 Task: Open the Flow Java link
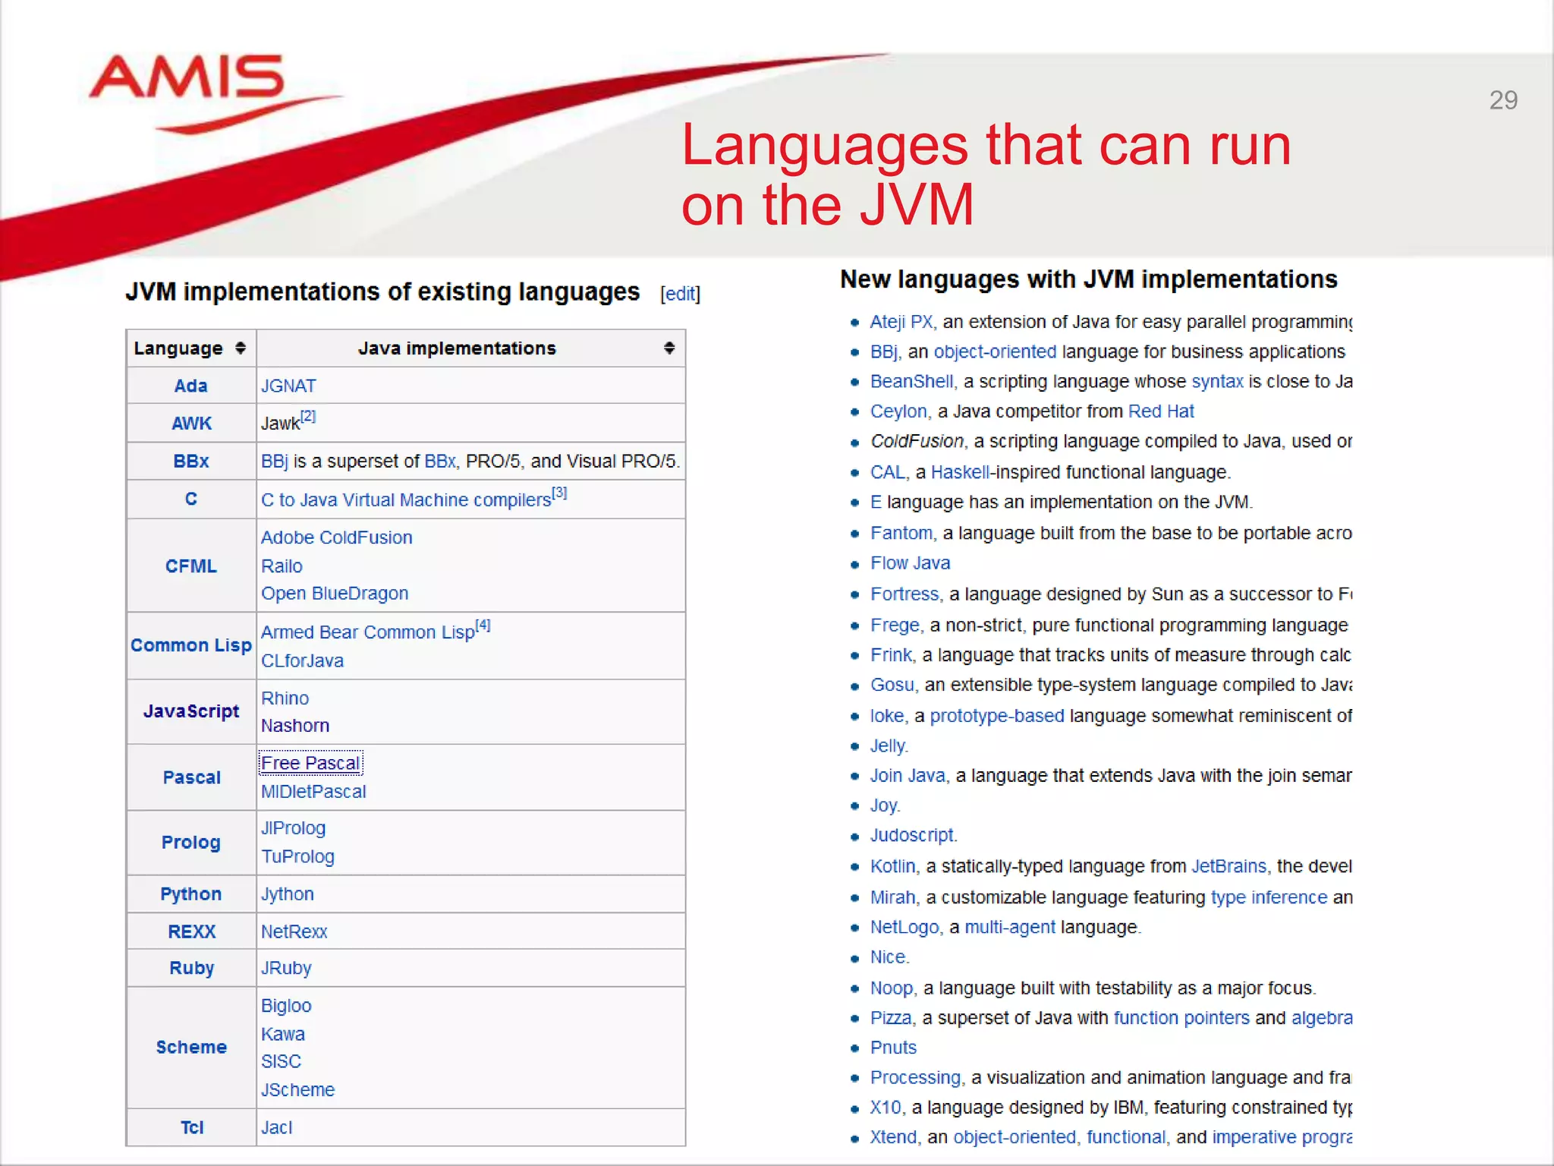tap(910, 563)
